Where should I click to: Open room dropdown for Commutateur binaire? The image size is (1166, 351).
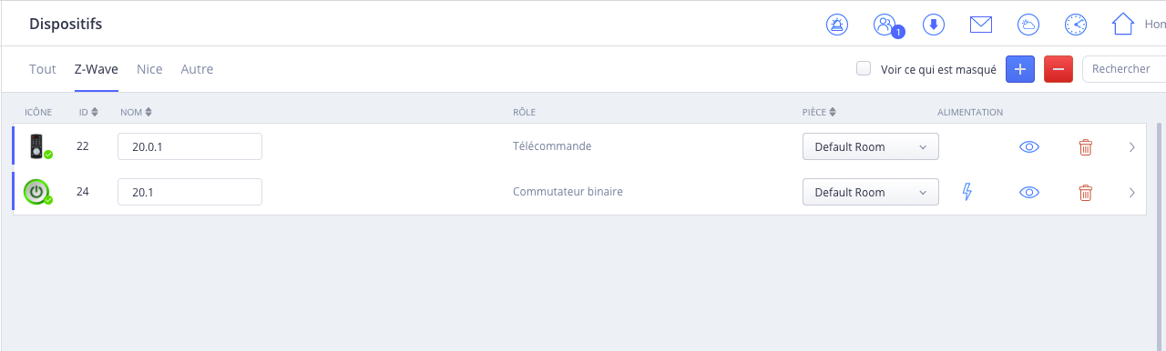coord(870,192)
